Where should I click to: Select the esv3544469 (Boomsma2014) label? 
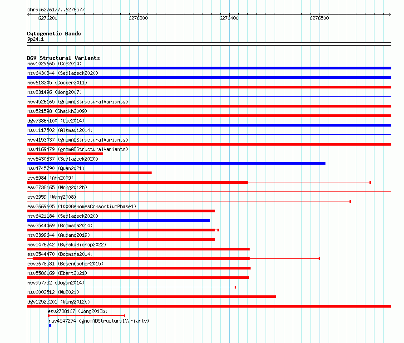[x=60, y=225]
